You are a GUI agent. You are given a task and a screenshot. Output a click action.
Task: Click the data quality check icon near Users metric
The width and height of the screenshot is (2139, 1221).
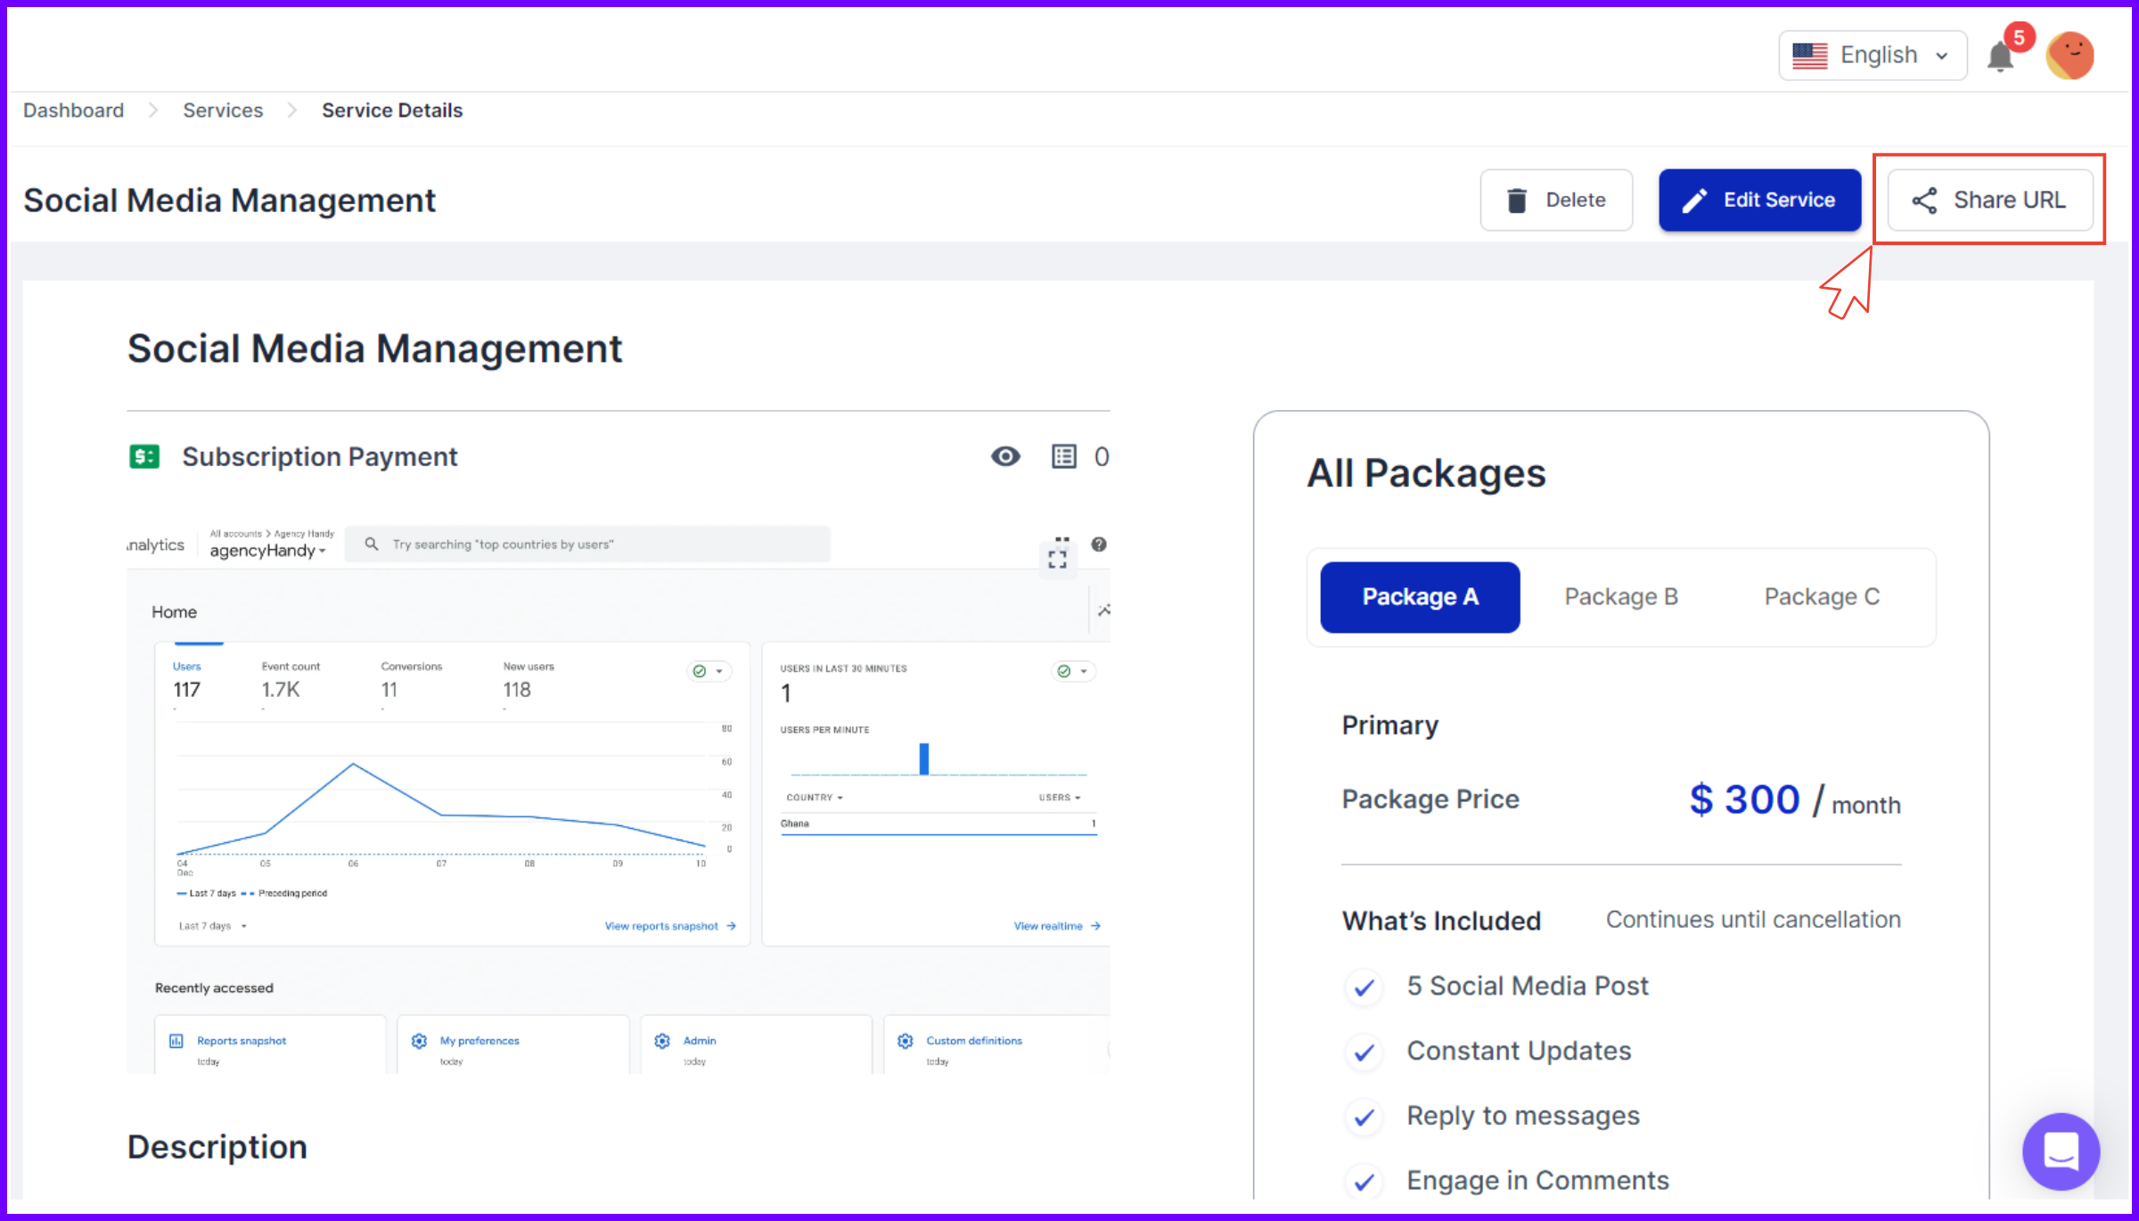701,670
